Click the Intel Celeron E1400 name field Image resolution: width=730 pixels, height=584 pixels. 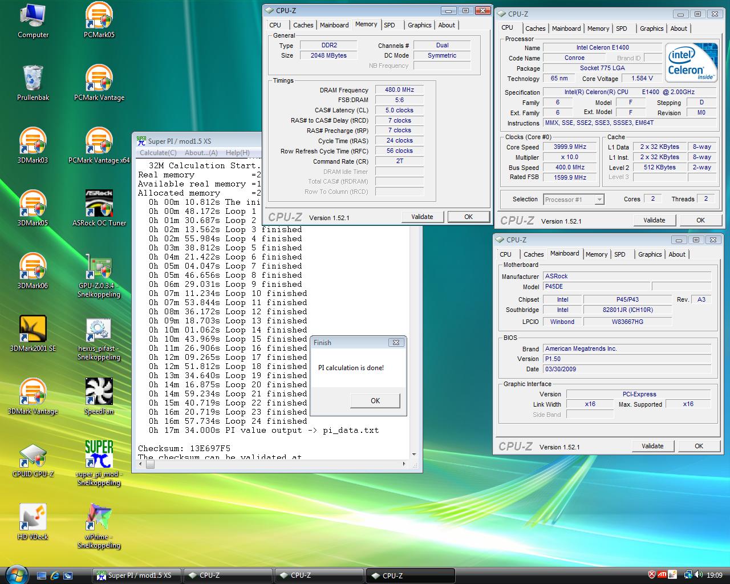tap(602, 47)
